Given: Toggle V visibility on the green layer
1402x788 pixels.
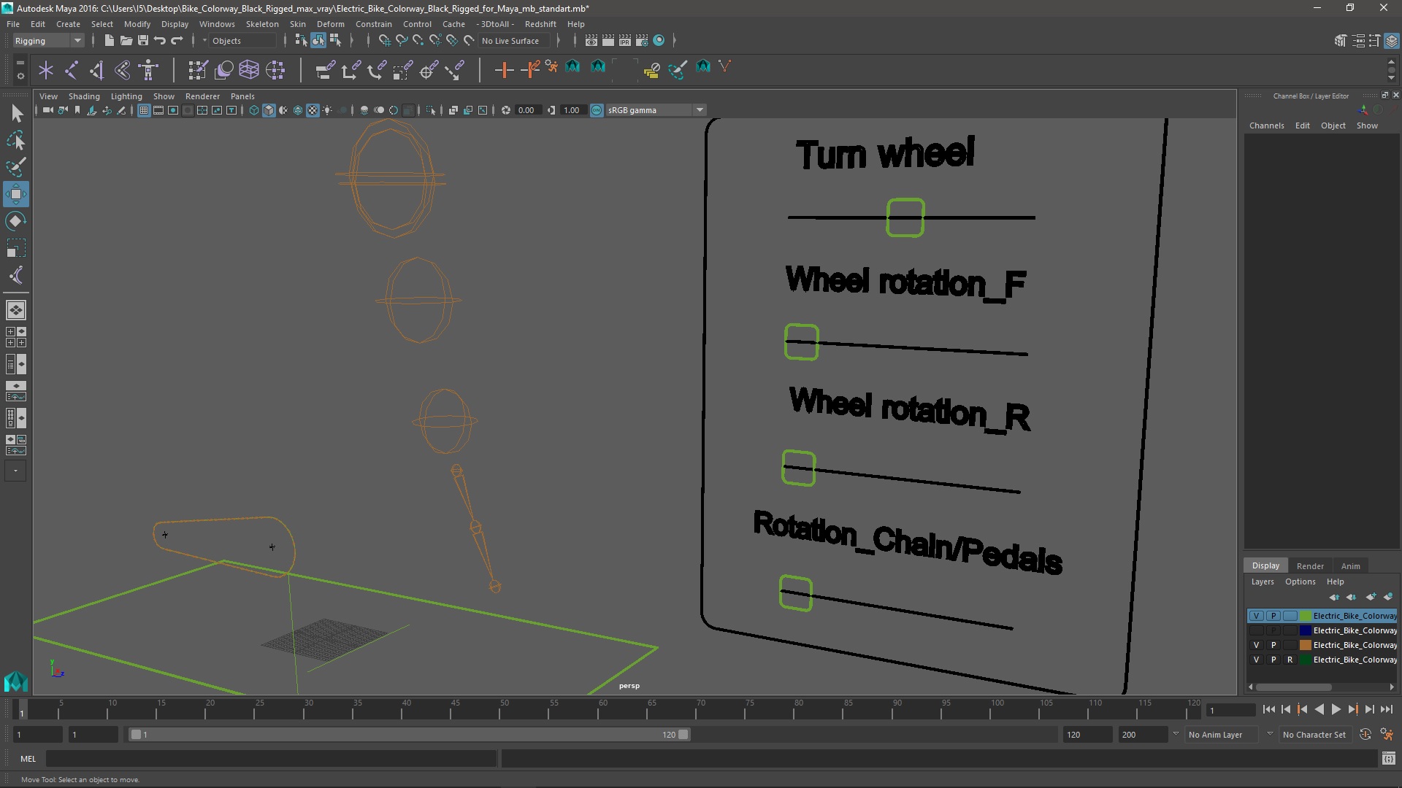Looking at the screenshot, I should click(x=1256, y=616).
